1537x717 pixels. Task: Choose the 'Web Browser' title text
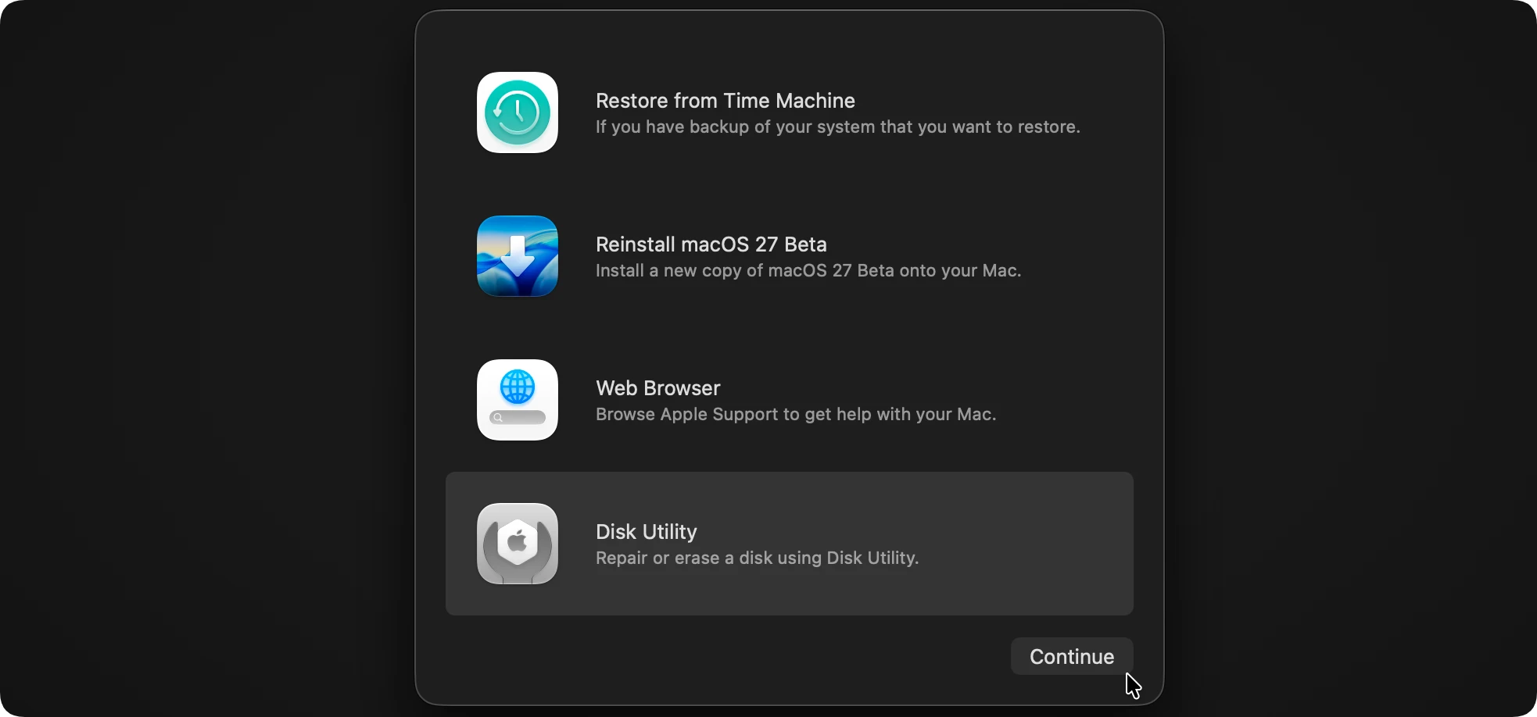coord(657,388)
